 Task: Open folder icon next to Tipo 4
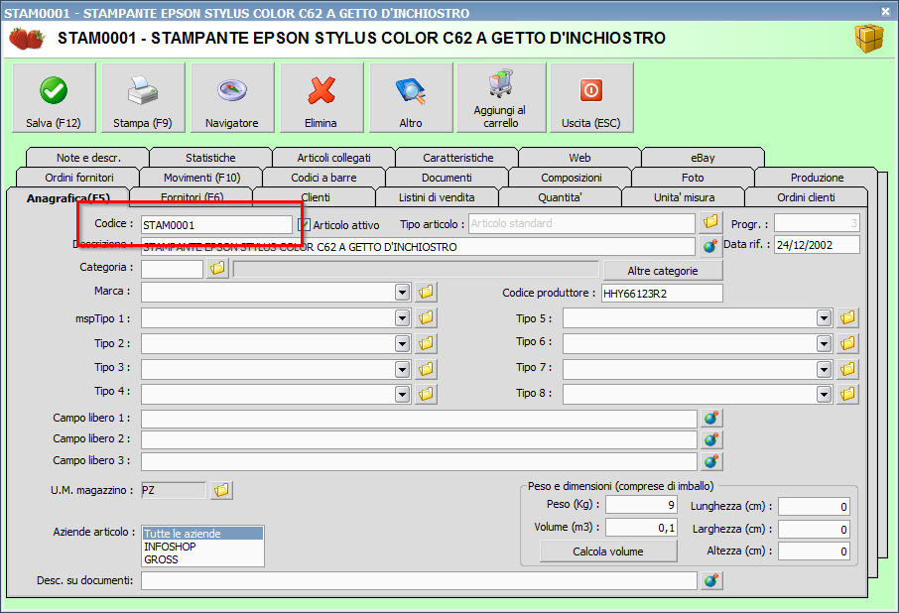click(426, 394)
